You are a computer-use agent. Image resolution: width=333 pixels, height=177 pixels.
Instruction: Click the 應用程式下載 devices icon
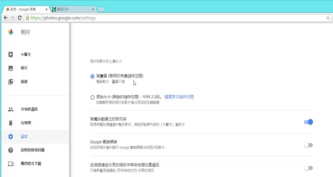tap(11, 164)
